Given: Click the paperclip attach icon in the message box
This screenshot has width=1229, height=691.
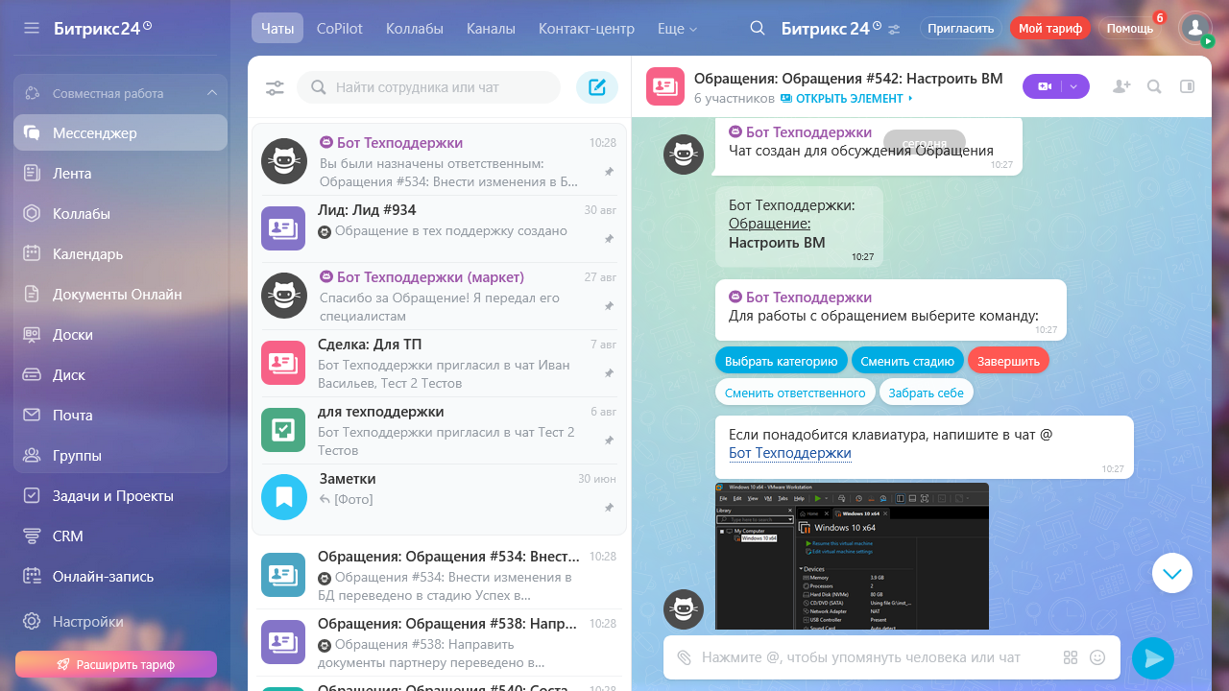Looking at the screenshot, I should point(684,657).
